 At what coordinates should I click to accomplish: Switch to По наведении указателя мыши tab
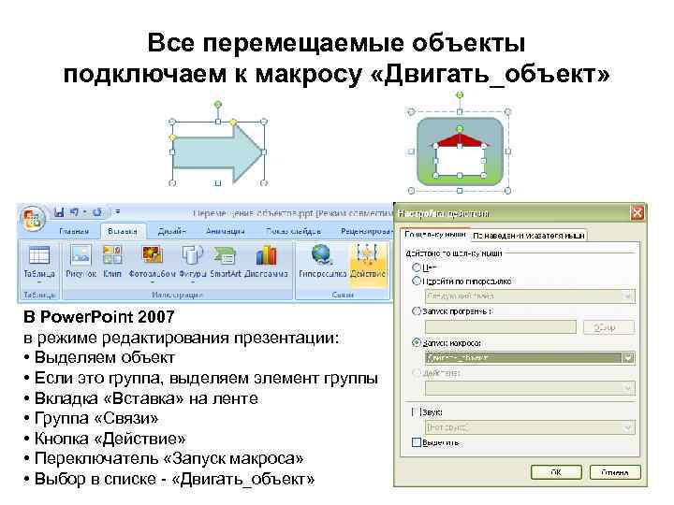pyautogui.click(x=529, y=236)
